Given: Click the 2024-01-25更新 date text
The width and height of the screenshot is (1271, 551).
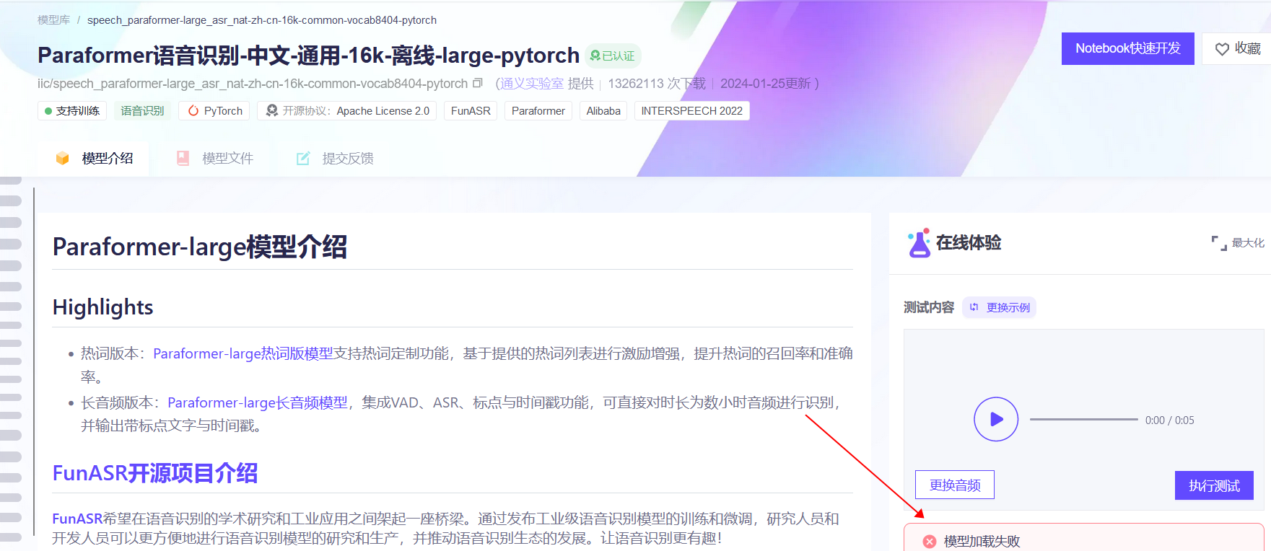Looking at the screenshot, I should click(765, 84).
